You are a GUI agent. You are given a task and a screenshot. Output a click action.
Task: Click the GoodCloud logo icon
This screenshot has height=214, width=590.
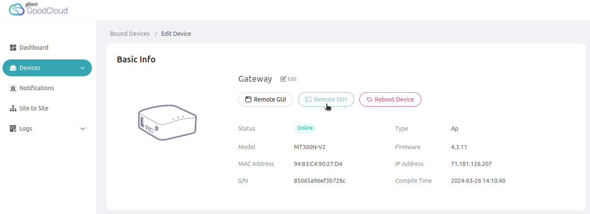point(16,10)
